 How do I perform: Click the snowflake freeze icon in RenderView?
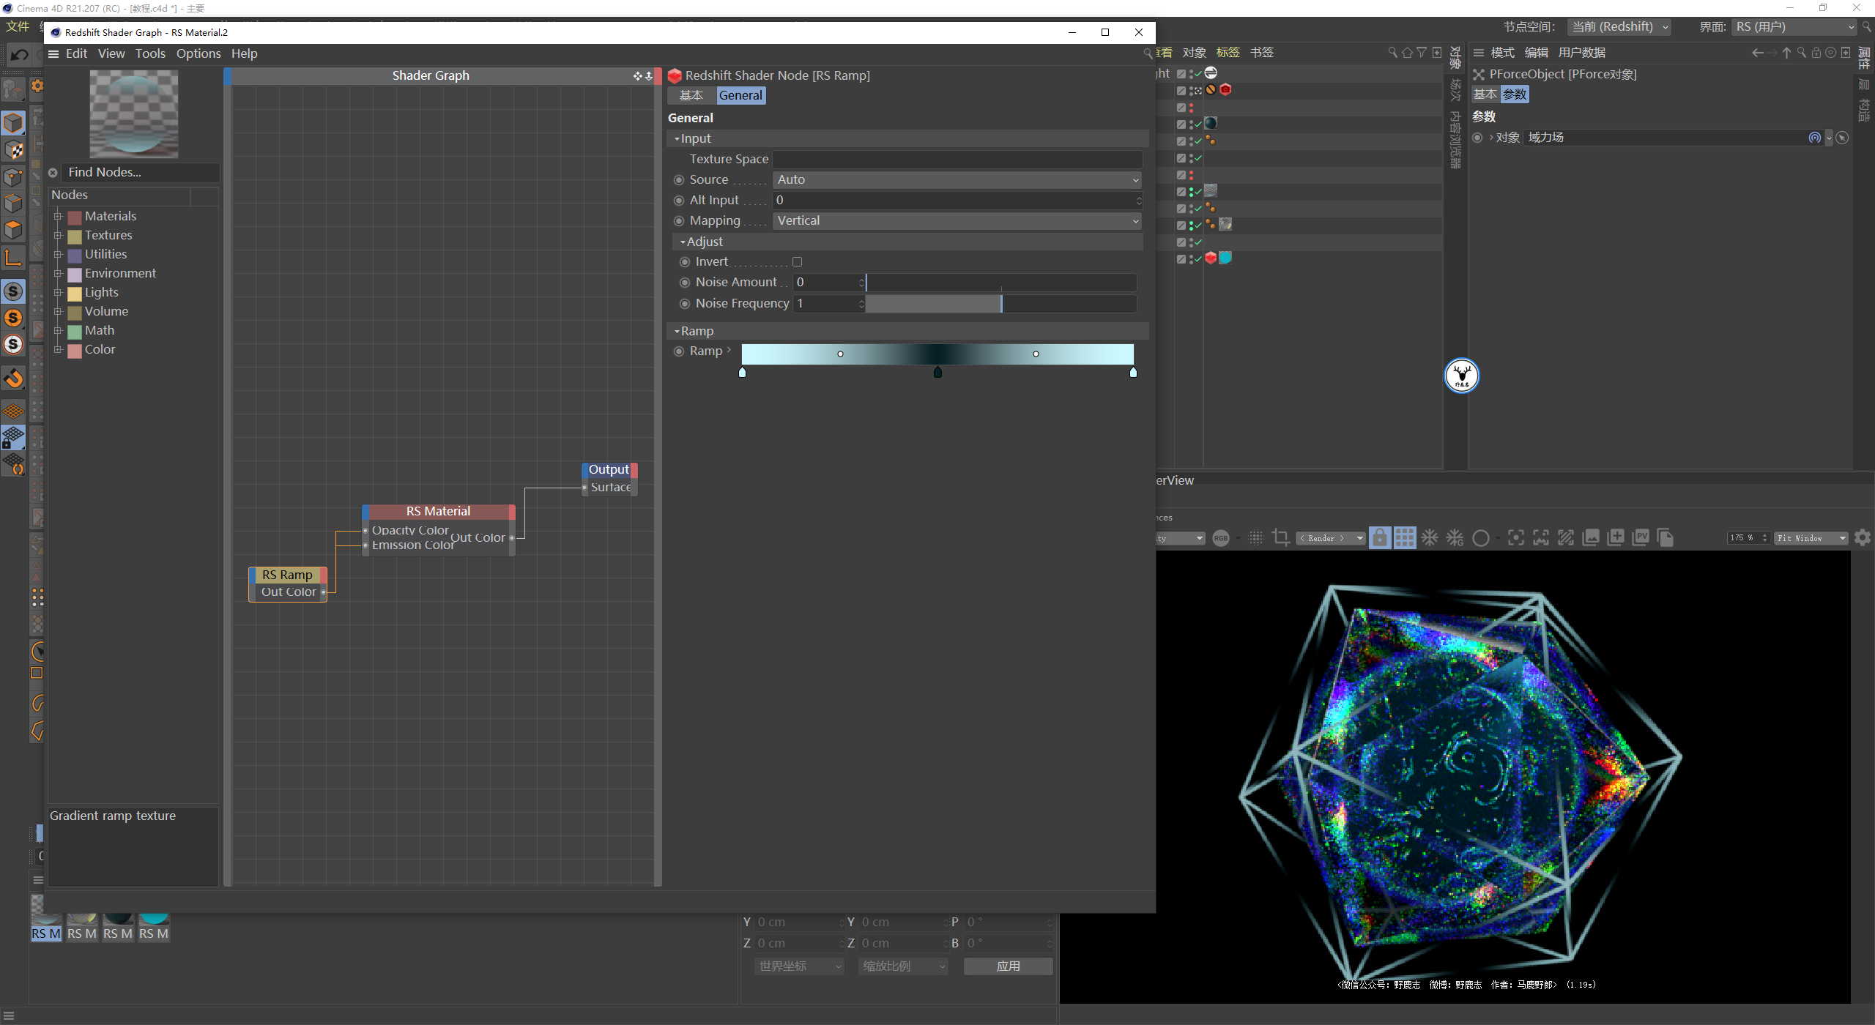pyautogui.click(x=1430, y=538)
